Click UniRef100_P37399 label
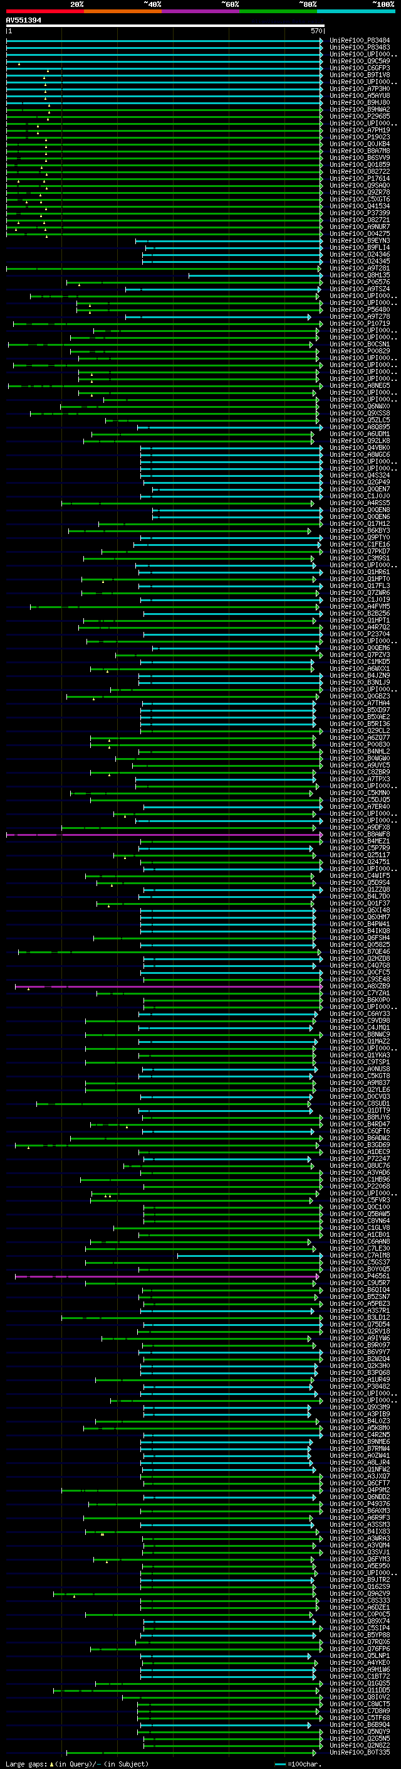 [360, 213]
